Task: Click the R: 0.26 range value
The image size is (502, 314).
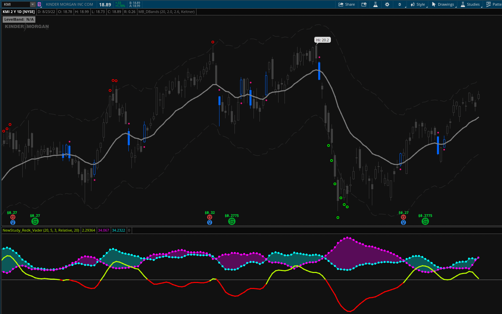Action: point(129,12)
